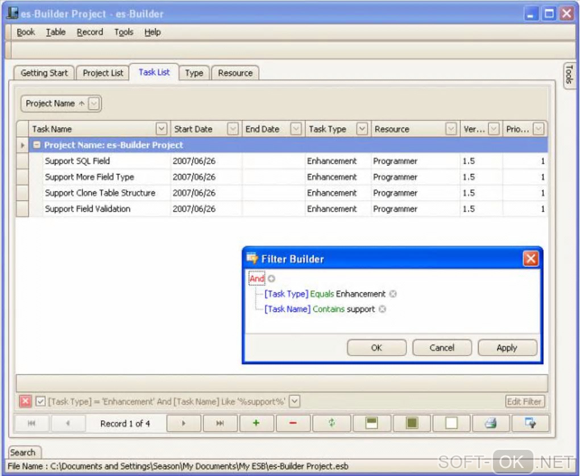
Task: Remove the Task Name Contains support condition
Action: (x=383, y=310)
